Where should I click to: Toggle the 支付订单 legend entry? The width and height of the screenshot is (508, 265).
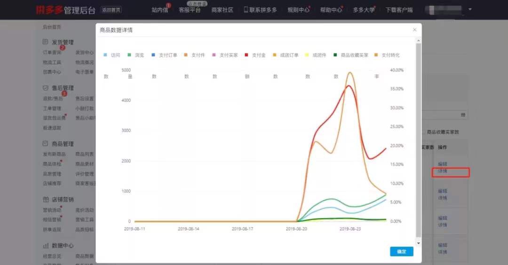point(164,55)
